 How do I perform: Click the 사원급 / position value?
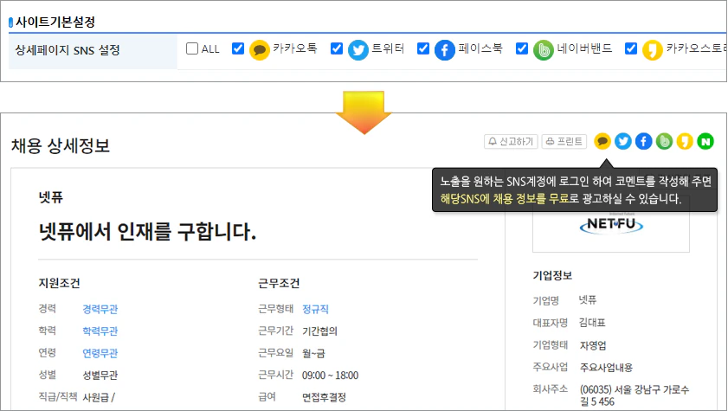pyautogui.click(x=99, y=397)
